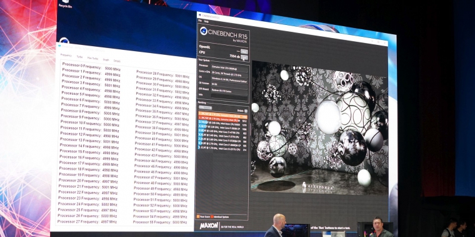Click the CPU score 7334 cb value

tap(234, 57)
